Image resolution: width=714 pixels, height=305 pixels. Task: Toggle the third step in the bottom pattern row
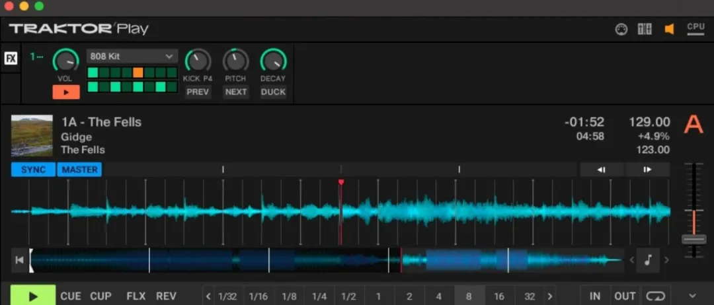(115, 87)
